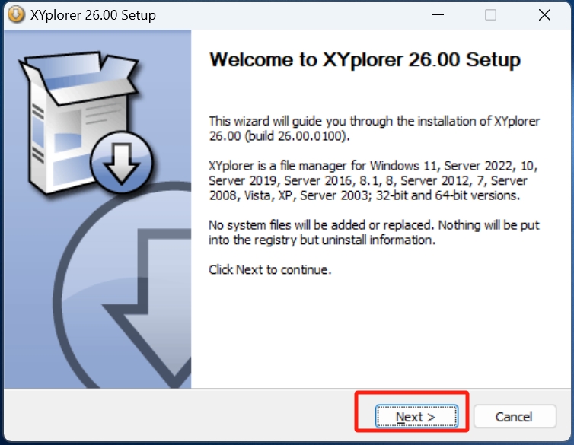574x445 pixels.
Task: Click the "XYplorer is a file manager" paragraph
Action: click(368, 180)
